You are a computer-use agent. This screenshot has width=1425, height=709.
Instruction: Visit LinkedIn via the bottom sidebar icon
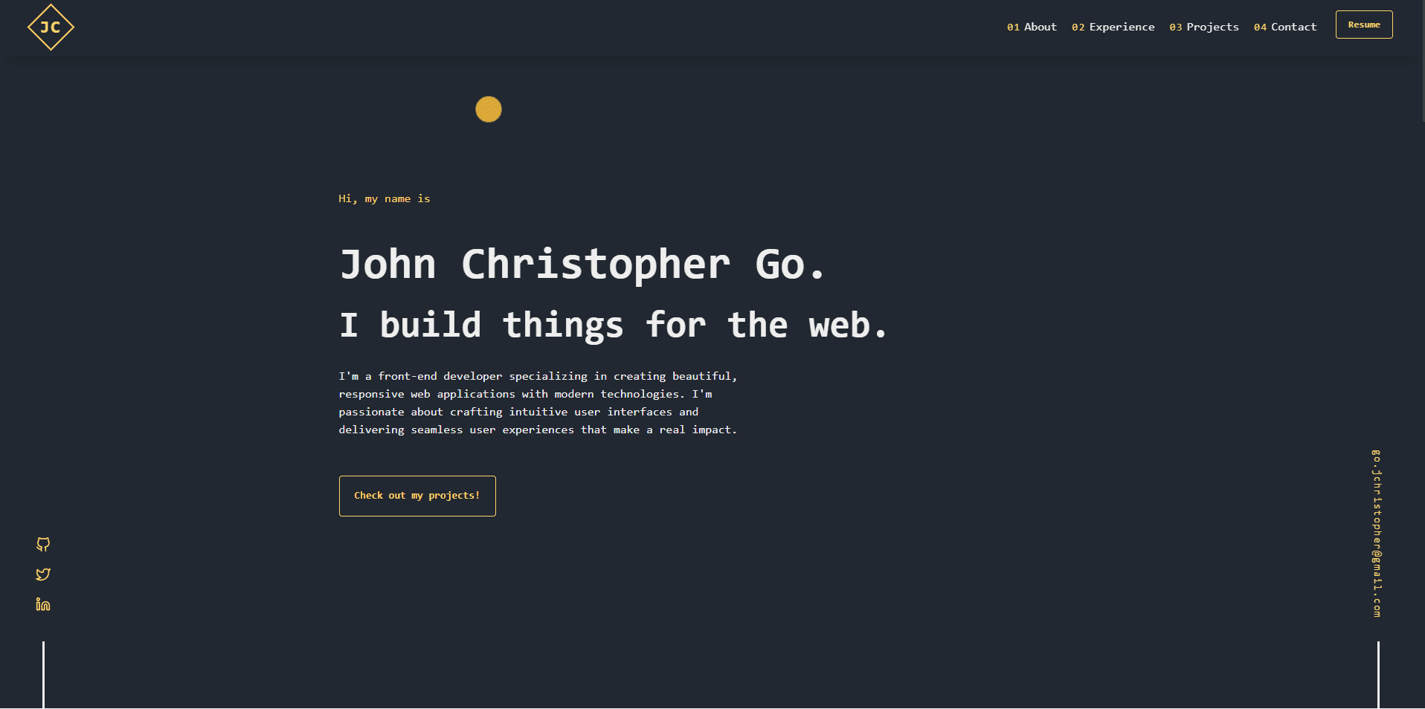click(43, 605)
